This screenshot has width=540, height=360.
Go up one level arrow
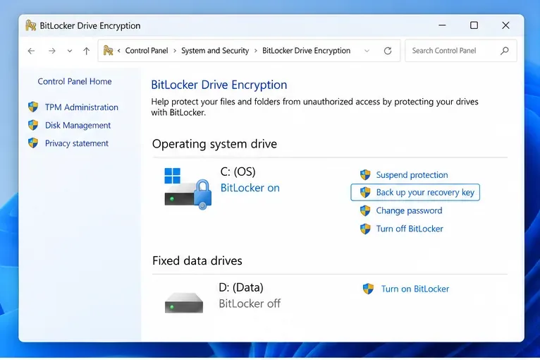(87, 51)
